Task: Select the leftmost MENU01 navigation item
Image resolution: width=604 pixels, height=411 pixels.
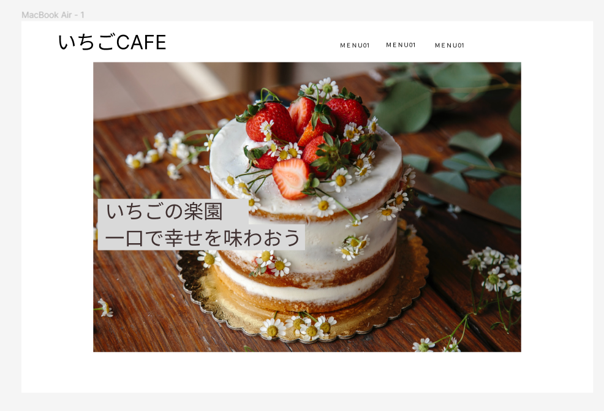Action: [x=355, y=45]
